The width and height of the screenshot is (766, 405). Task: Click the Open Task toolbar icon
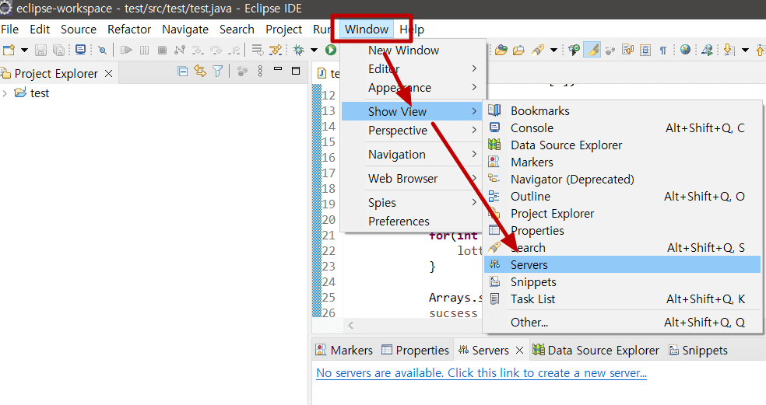click(518, 50)
